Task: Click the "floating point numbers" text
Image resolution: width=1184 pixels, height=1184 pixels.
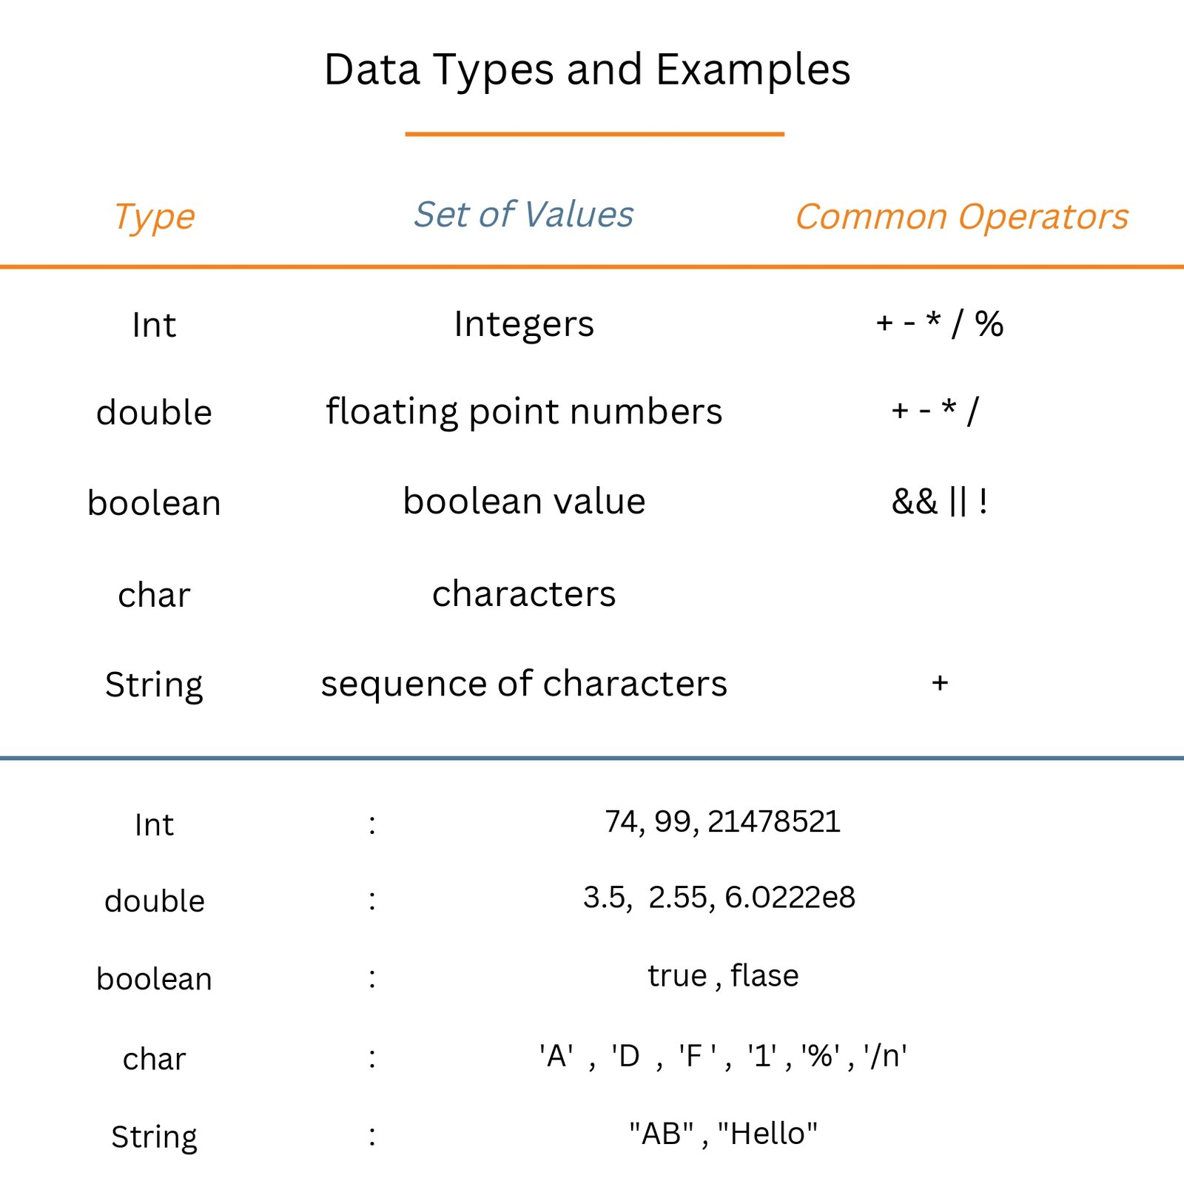Action: pos(523,411)
